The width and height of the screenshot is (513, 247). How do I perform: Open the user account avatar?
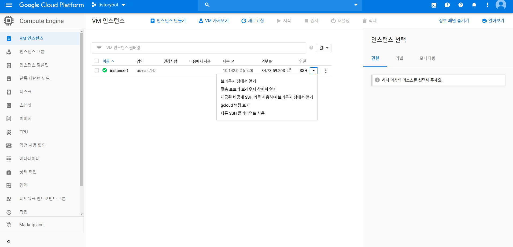coord(501,5)
